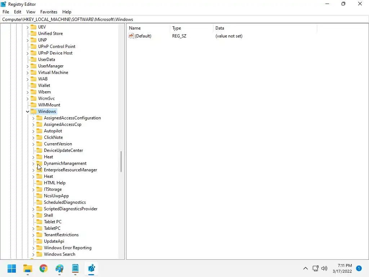Open the Edit menu
369x277 pixels.
[18, 12]
